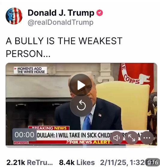
Task: Play the video with the center play button
Action: tap(81, 85)
